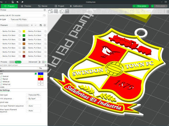Click dark red filament swatch number 14

coord(24,56)
